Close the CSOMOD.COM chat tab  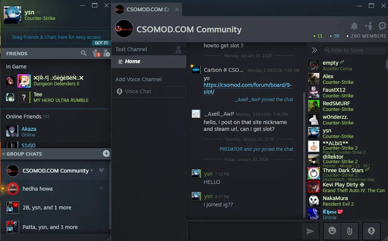[x=177, y=9]
